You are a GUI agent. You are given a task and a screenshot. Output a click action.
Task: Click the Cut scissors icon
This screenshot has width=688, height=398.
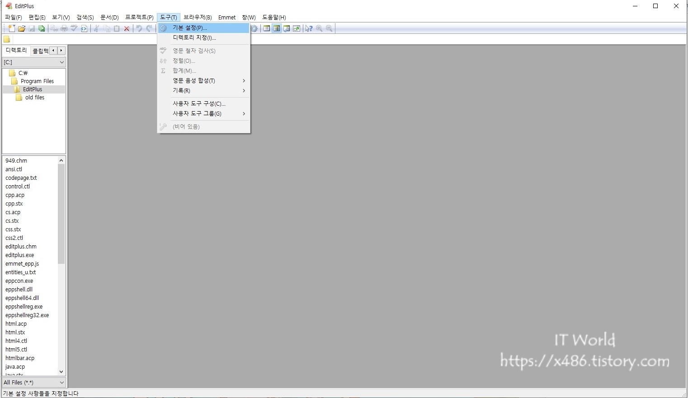click(96, 28)
